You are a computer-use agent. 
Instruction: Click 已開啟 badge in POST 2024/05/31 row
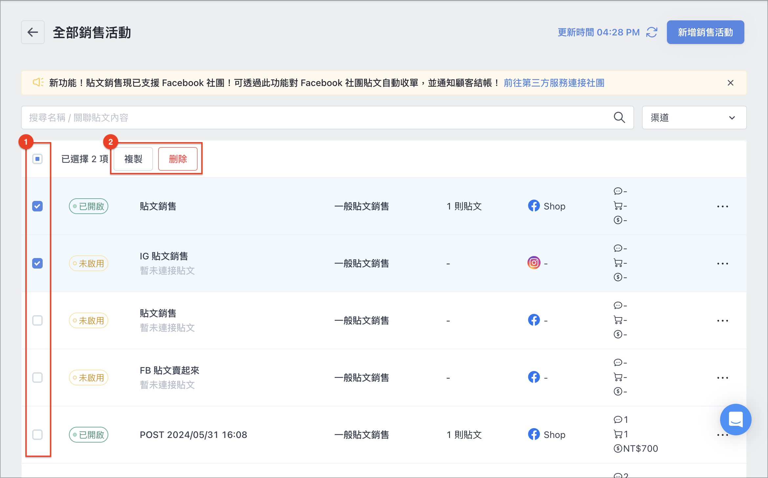89,435
